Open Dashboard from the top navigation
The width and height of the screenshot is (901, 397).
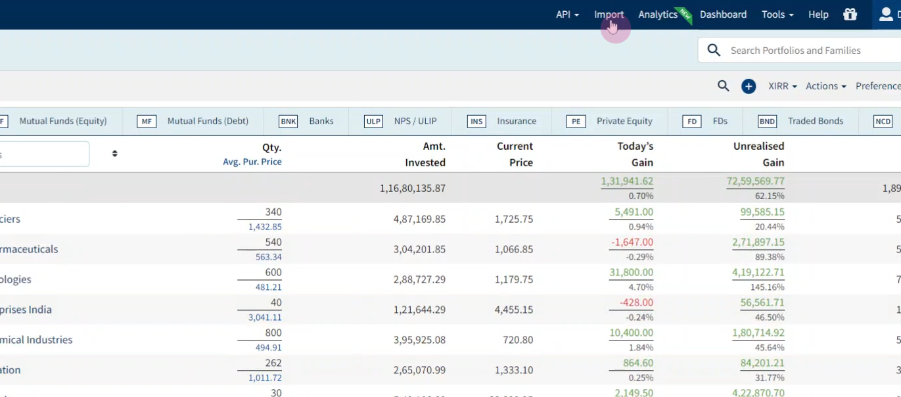point(723,14)
